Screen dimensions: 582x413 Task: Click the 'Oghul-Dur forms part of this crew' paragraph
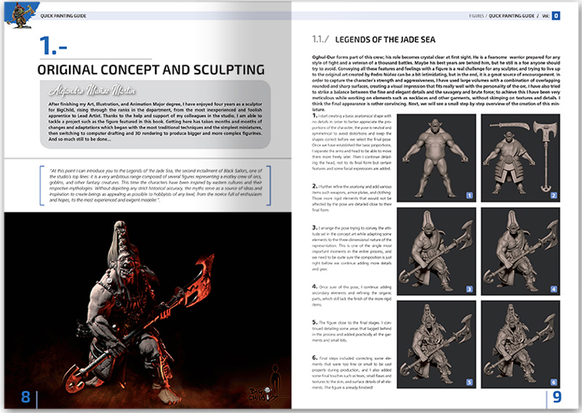[436, 83]
